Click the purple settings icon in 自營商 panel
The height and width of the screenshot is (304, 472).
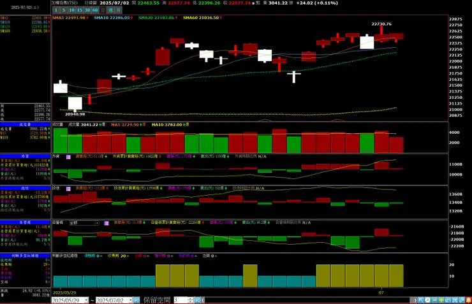point(107,223)
